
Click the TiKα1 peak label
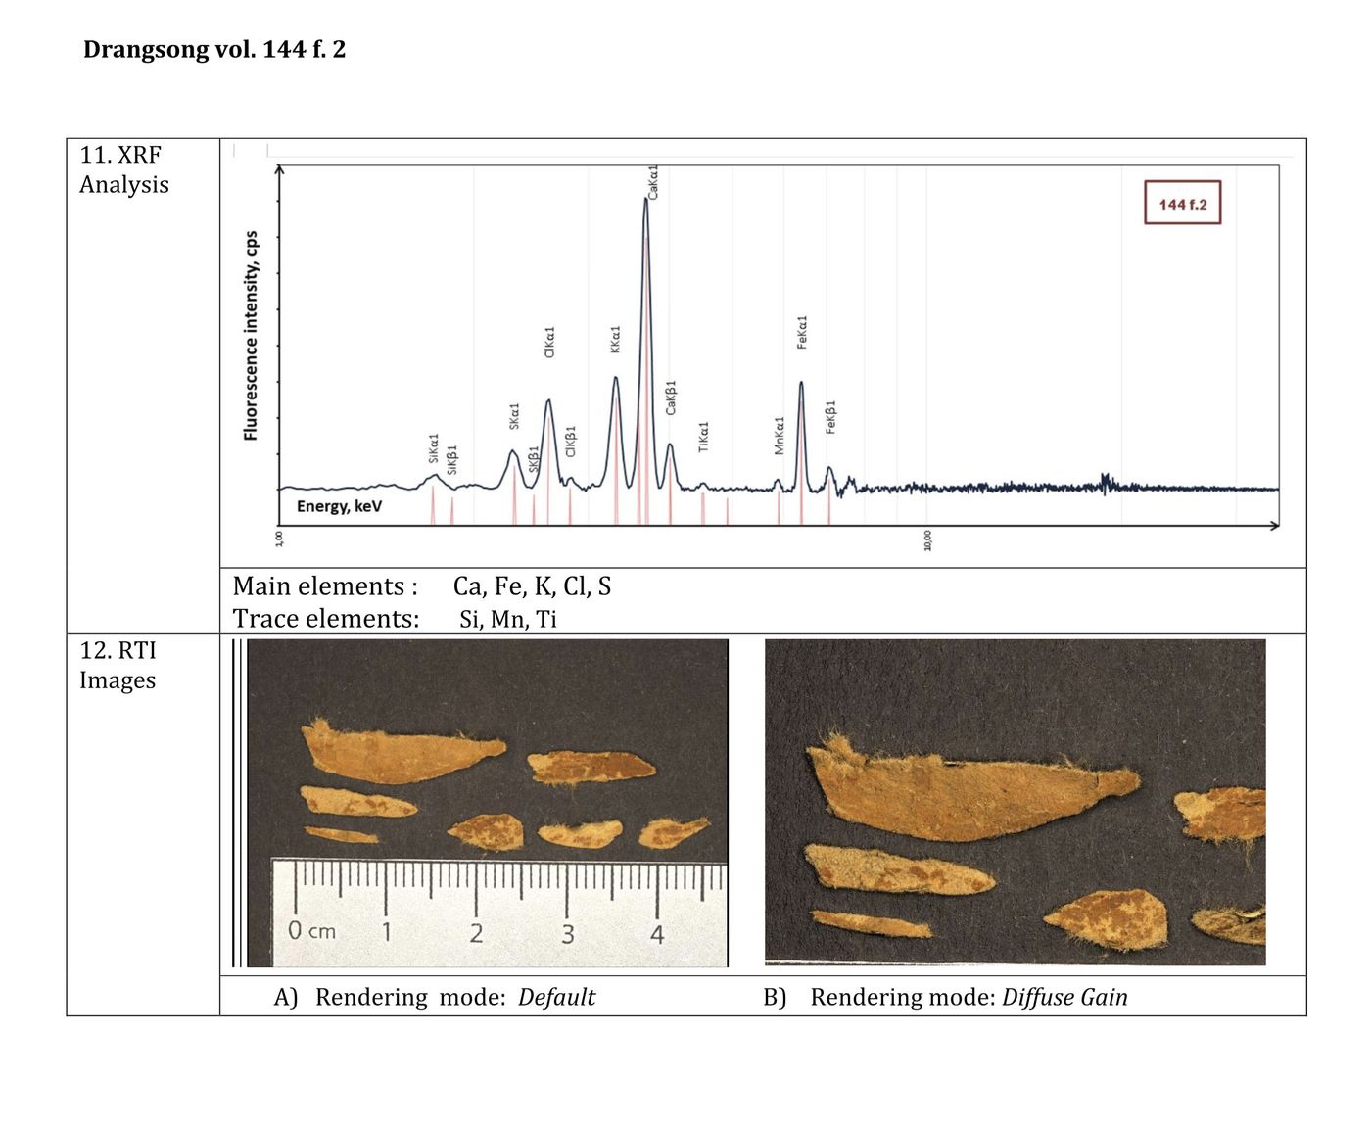tap(703, 437)
